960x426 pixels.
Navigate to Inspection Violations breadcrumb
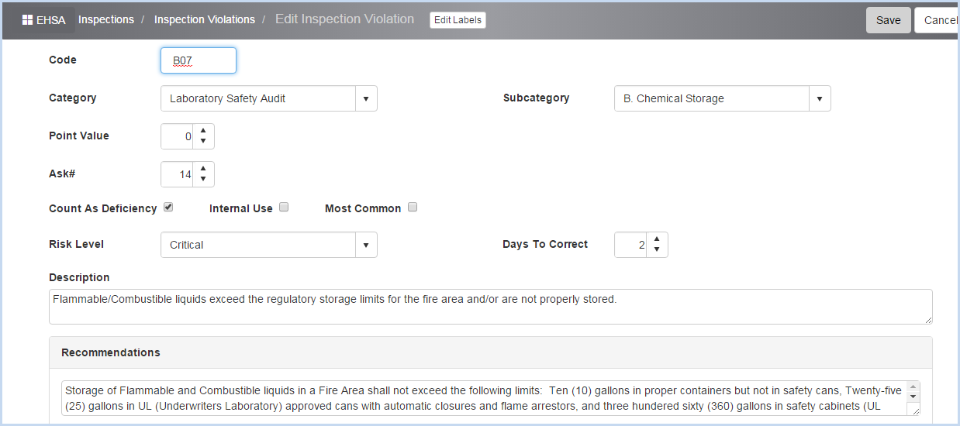(205, 19)
